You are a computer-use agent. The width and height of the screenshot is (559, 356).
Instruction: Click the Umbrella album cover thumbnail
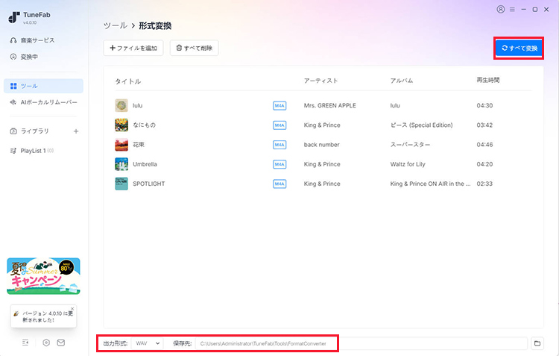pos(121,164)
